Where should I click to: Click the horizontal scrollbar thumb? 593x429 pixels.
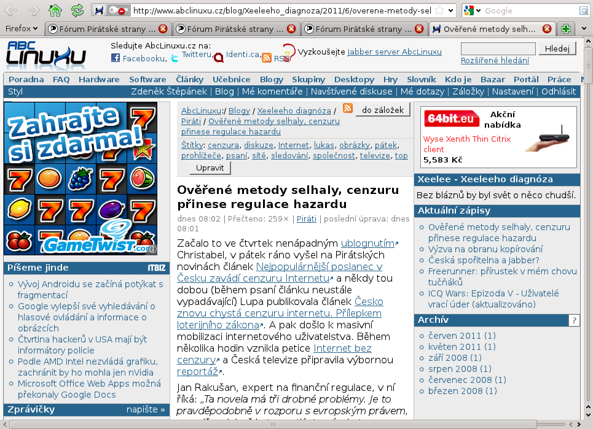(x=273, y=425)
